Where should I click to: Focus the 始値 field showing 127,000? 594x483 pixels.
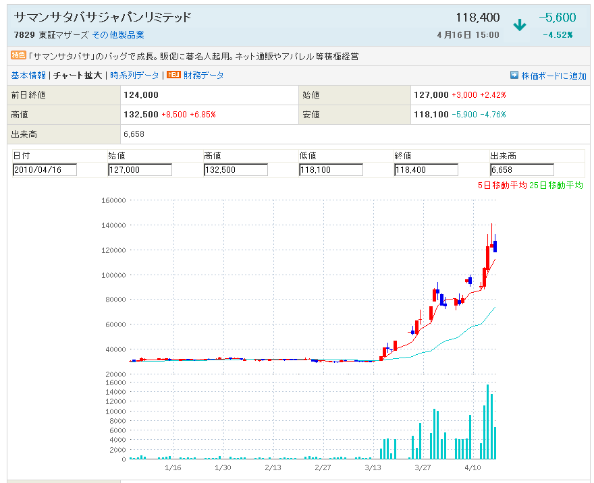[140, 170]
